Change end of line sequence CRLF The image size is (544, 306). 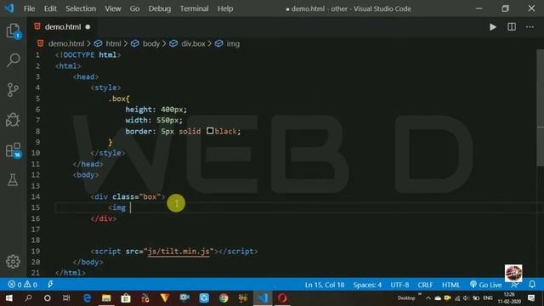tap(425, 285)
